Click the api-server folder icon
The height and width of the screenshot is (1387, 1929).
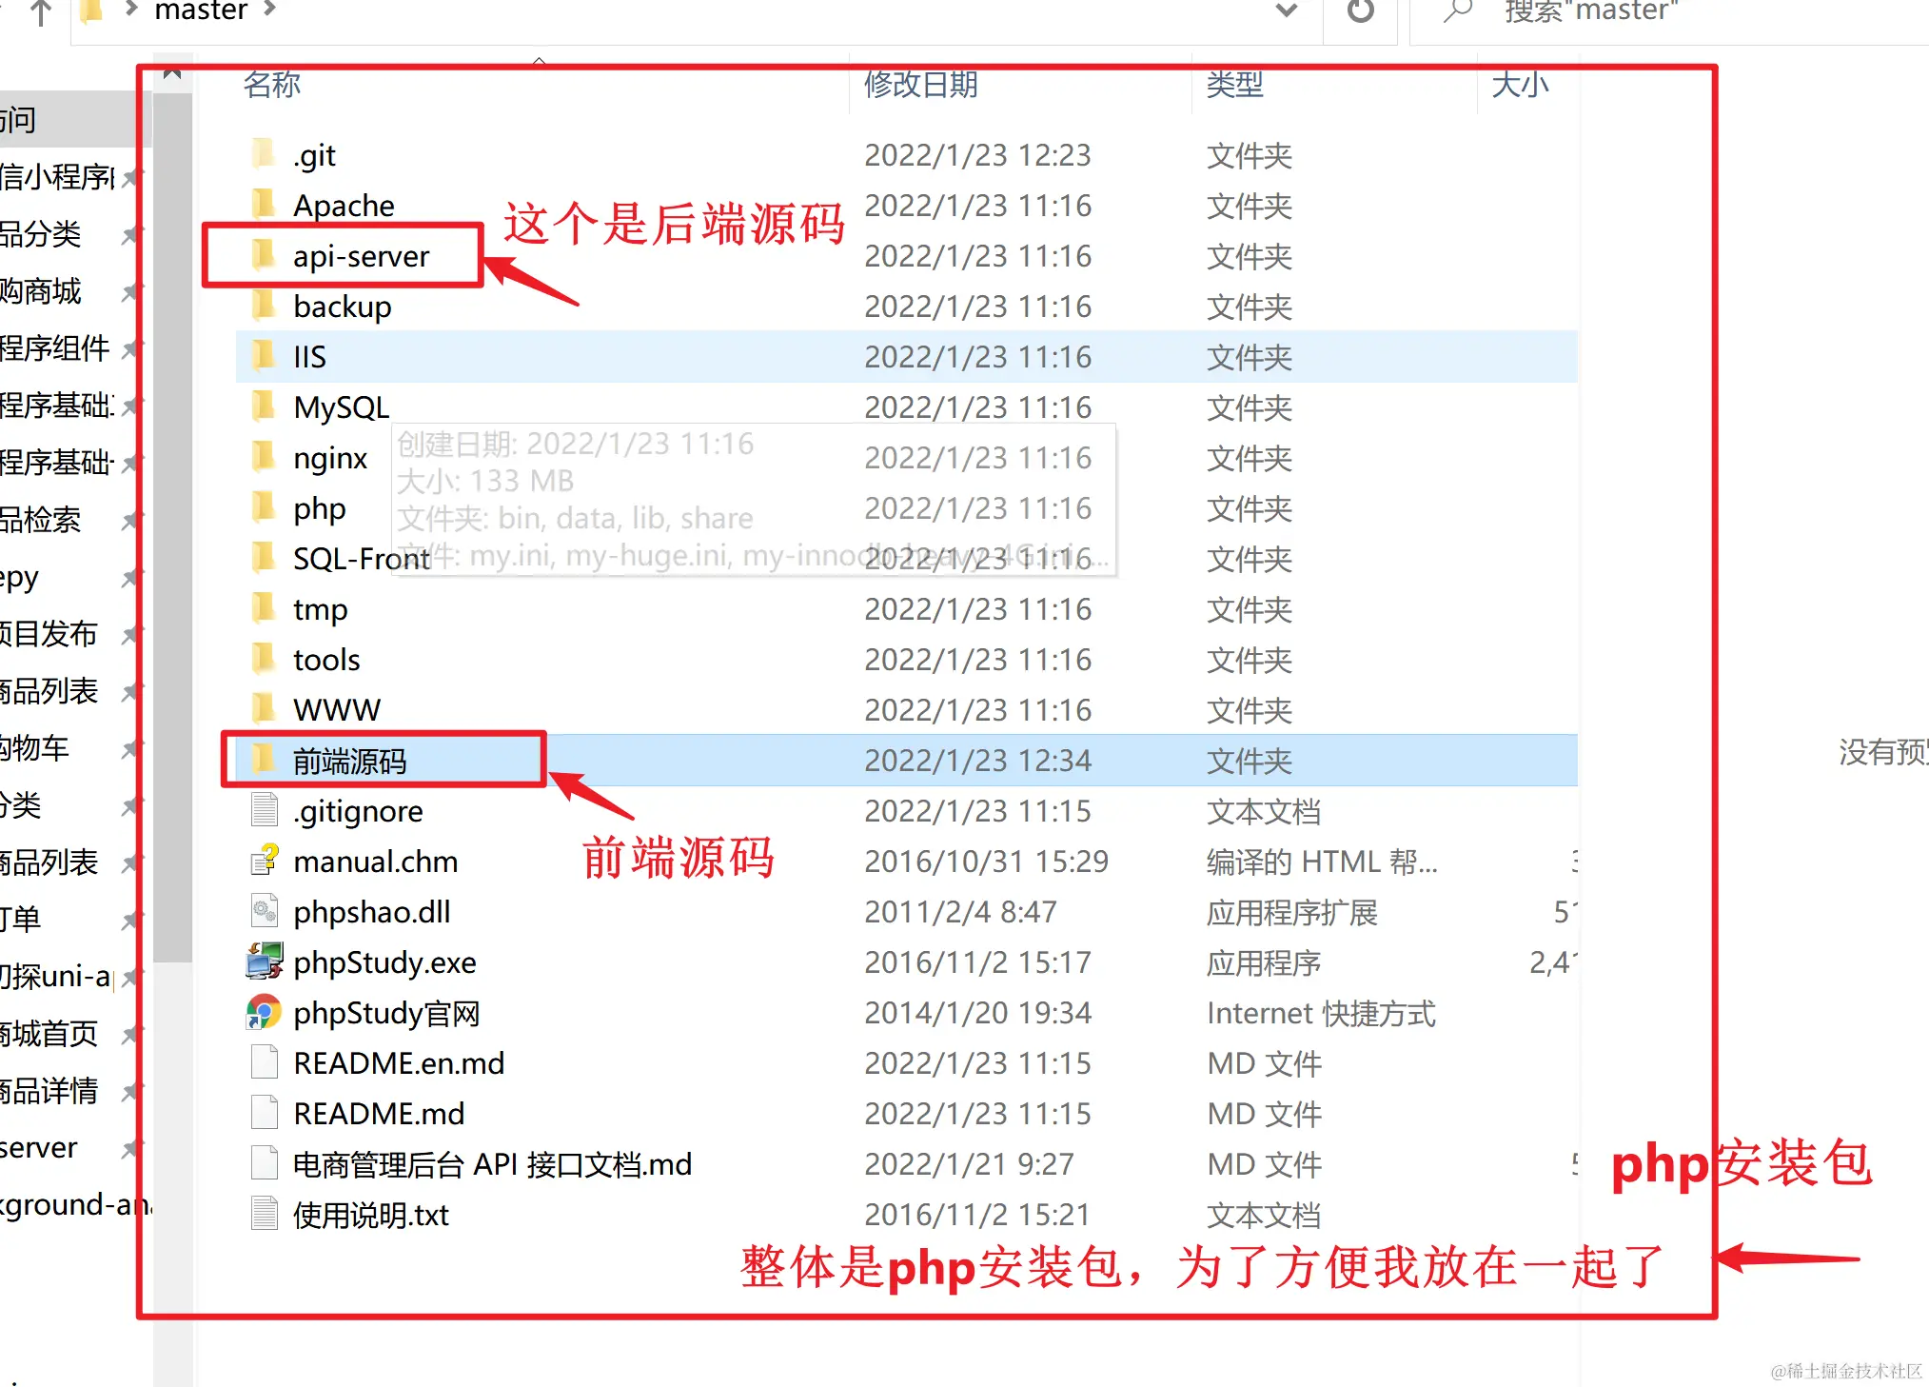click(x=264, y=255)
